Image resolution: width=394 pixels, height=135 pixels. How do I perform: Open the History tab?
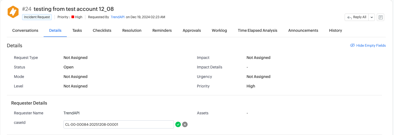335,30
